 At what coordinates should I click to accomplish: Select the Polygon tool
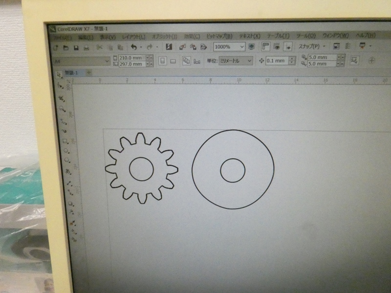[67, 160]
